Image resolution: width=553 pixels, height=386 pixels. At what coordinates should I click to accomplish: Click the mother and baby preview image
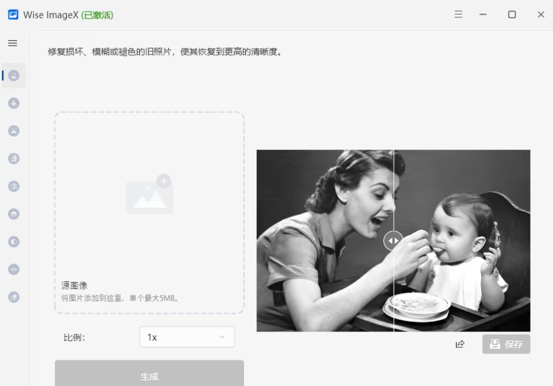tap(393, 240)
